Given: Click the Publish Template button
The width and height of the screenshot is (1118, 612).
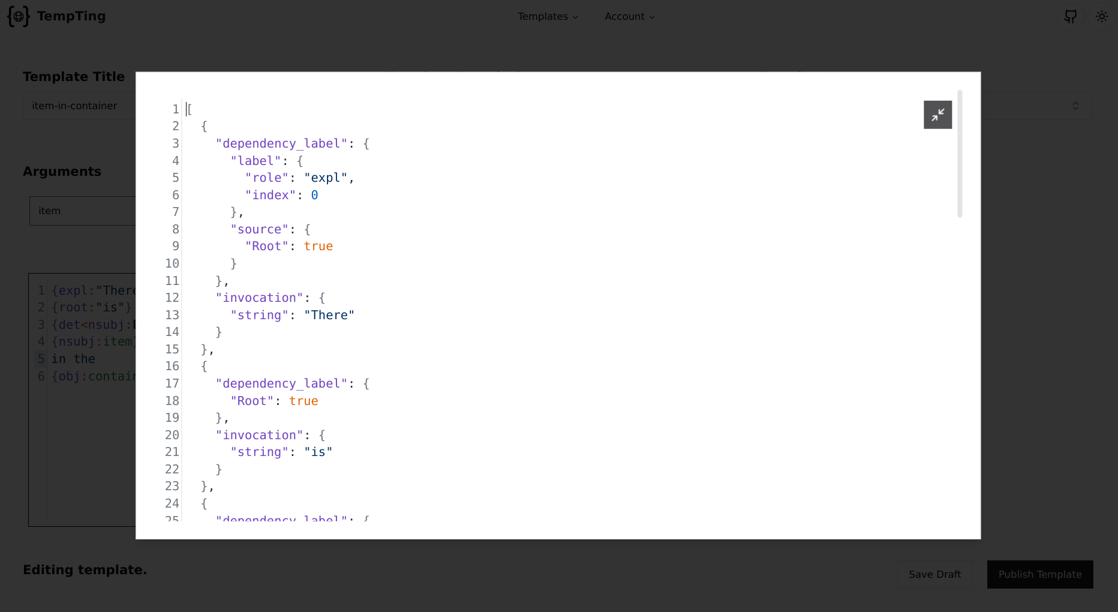Looking at the screenshot, I should coord(1039,574).
